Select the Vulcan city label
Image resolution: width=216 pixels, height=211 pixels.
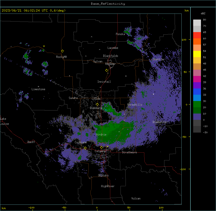click(x=136, y=198)
